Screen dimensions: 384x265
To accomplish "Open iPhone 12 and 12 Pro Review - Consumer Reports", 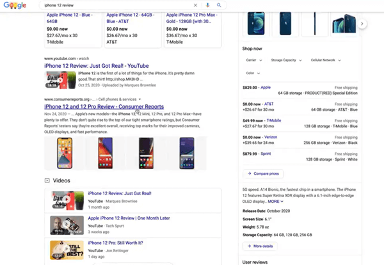I will (x=104, y=106).
